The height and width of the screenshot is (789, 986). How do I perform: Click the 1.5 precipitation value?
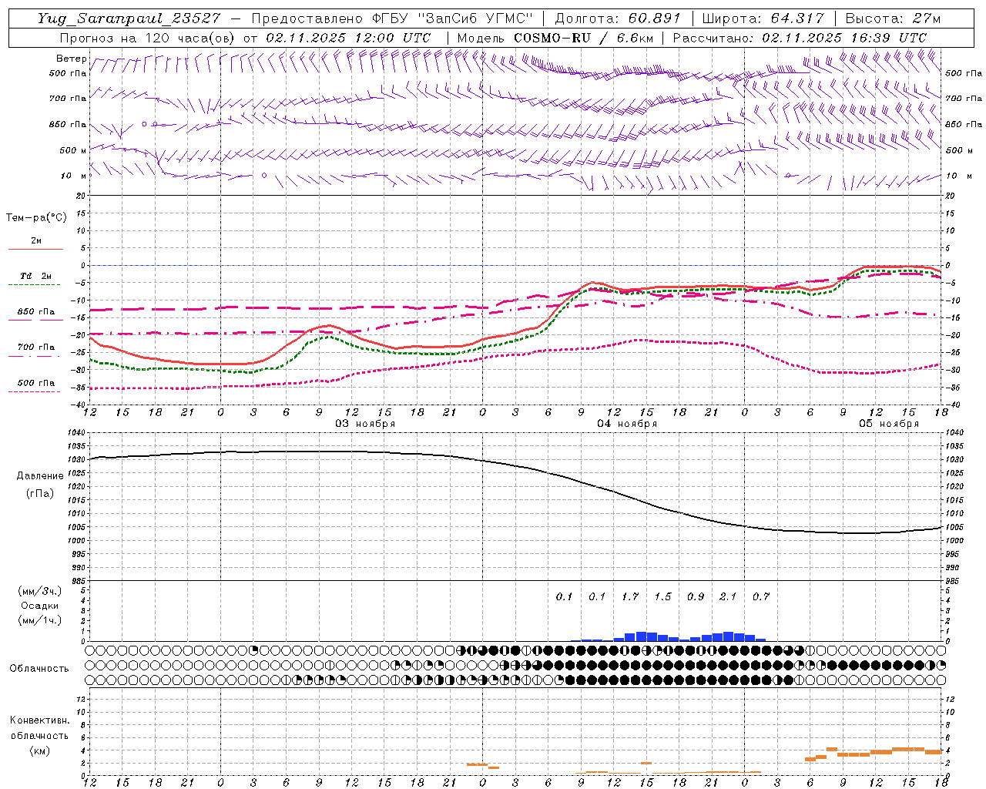pyautogui.click(x=662, y=596)
